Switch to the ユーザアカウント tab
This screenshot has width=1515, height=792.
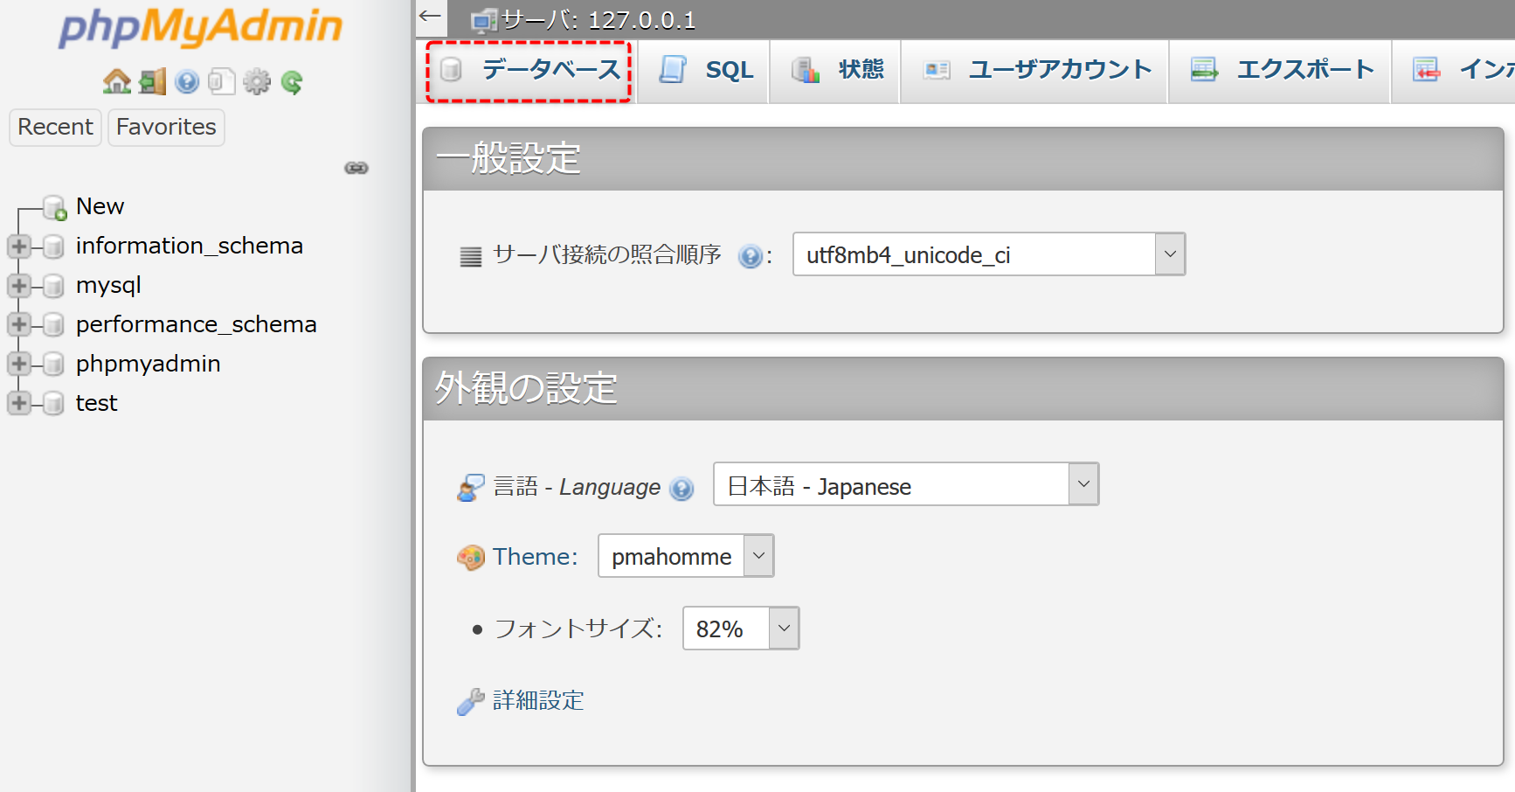tap(1034, 71)
